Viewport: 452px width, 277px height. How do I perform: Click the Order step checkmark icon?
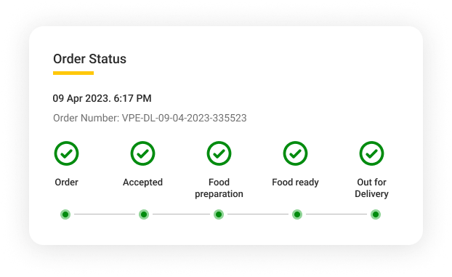click(66, 153)
